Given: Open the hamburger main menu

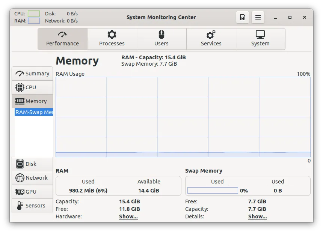Looking at the screenshot, I should (258, 17).
